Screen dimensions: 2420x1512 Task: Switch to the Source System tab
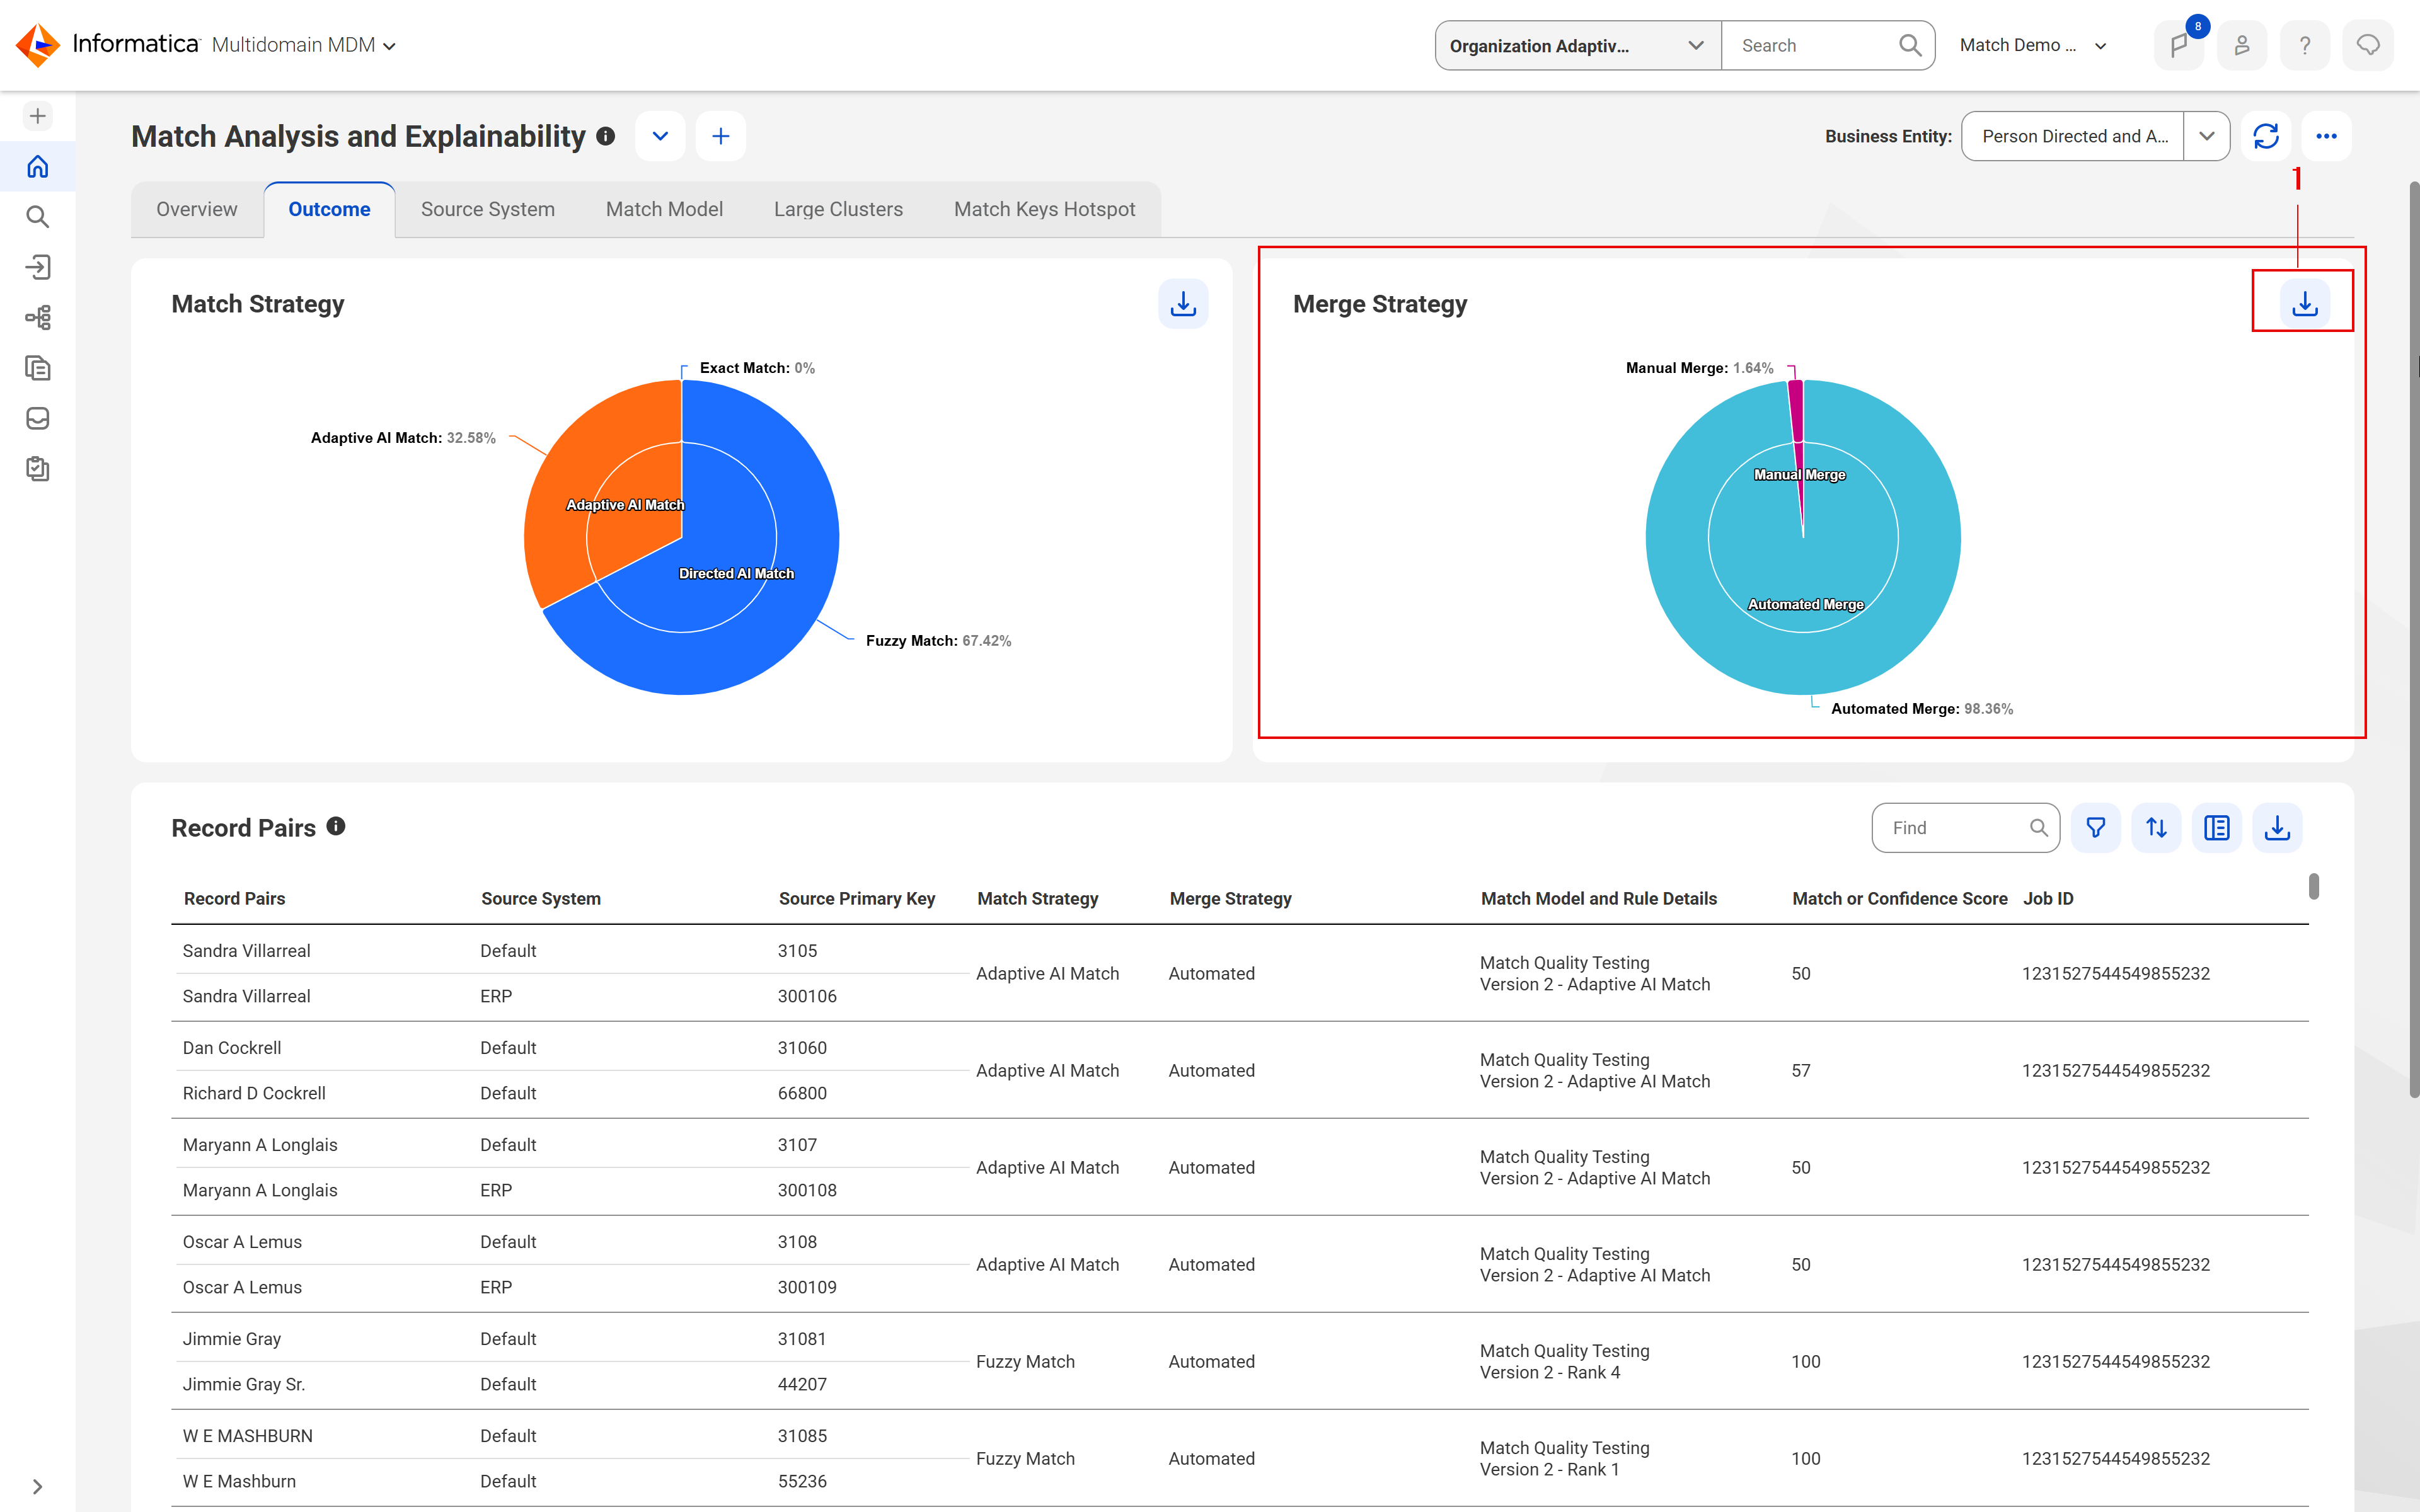point(488,209)
